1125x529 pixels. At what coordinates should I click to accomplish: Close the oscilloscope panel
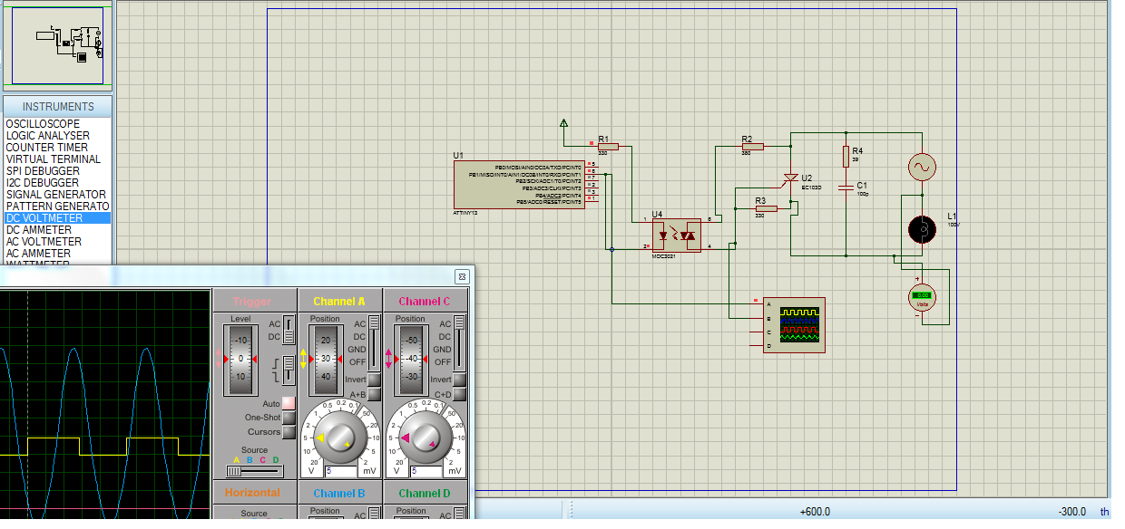tap(462, 275)
